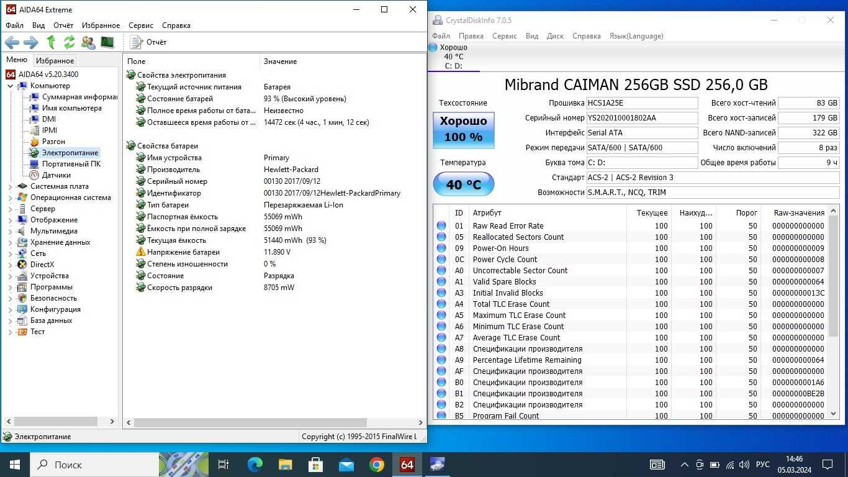The height and width of the screenshot is (477, 848).
Task: Click the Windows Start button
Action: (x=15, y=465)
